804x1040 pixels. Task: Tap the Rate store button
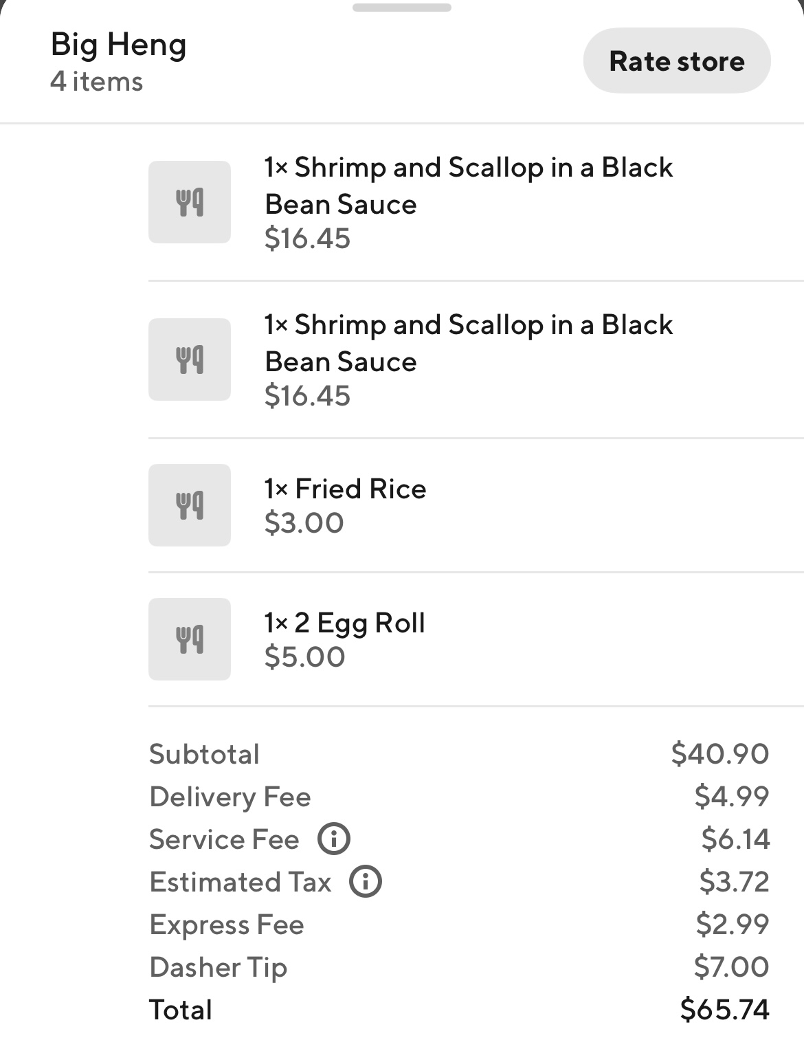click(677, 61)
